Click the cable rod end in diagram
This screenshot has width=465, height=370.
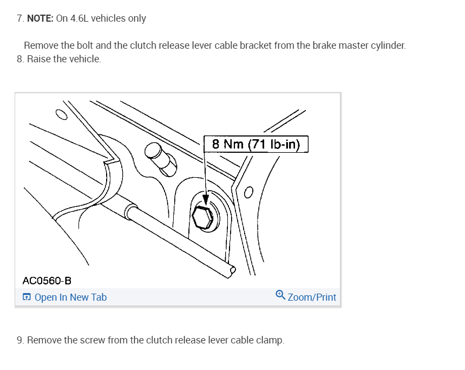[231, 269]
